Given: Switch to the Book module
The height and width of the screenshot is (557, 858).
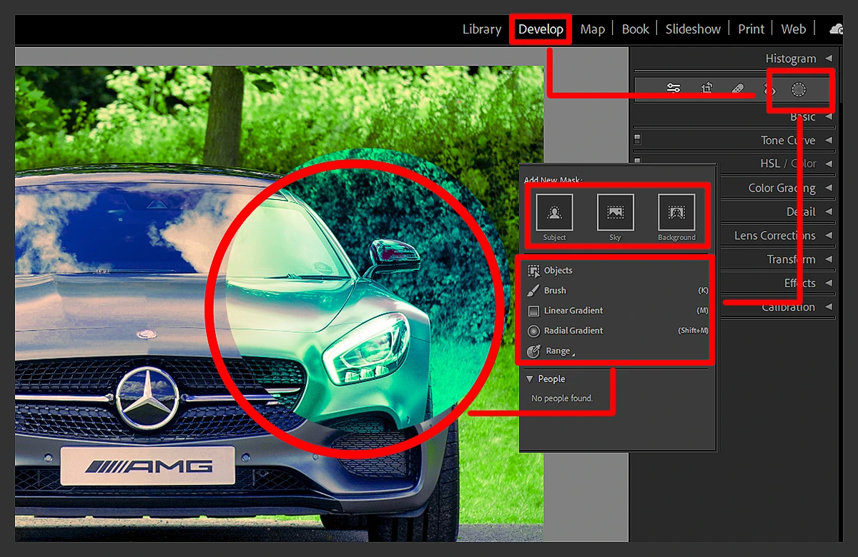Looking at the screenshot, I should click(636, 29).
